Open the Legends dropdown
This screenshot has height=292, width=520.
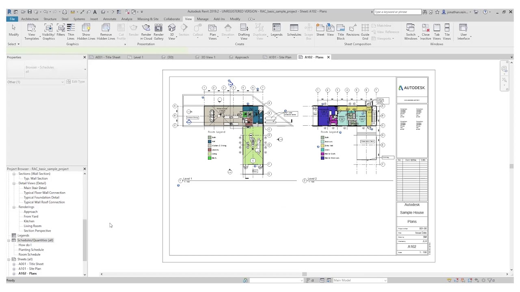pos(276,30)
